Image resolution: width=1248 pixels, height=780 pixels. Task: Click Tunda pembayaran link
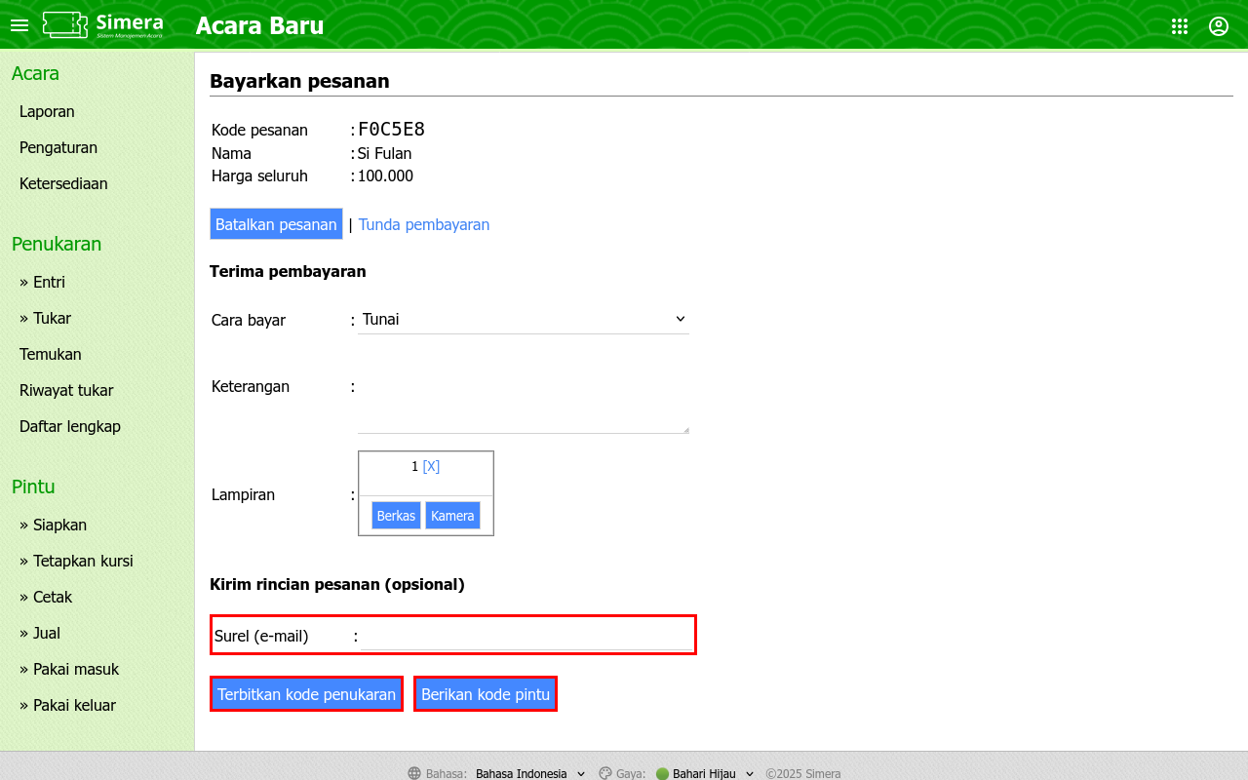(x=424, y=224)
